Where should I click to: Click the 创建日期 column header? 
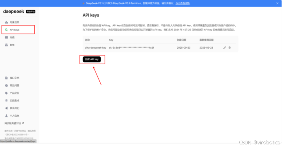[x=181, y=40]
